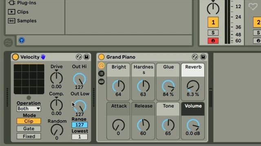Click the Plug-Ins plug icon
Viewport: 261px width, 146px height.
click(11, 3)
